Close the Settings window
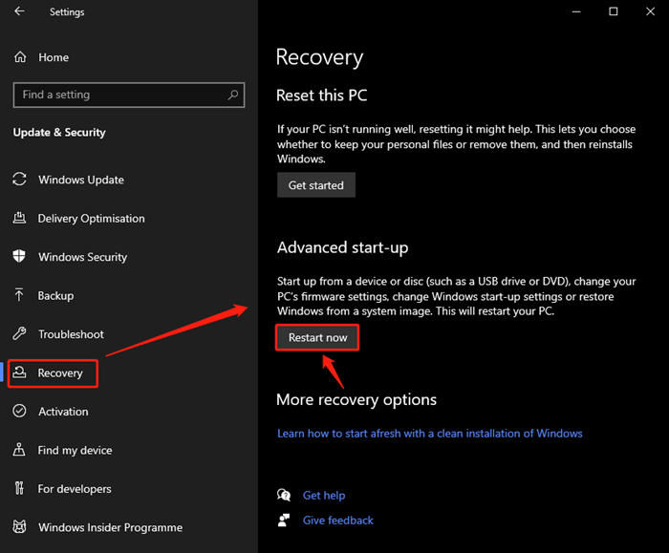This screenshot has width=669, height=553. click(x=650, y=11)
